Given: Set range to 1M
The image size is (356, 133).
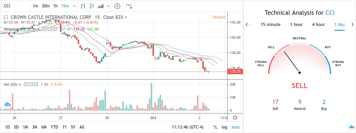Looking at the screenshot, I should click(x=25, y=127).
